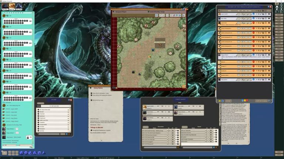Click Happy's blue faction icon in combat tracker
The image size is (284, 159).
pyautogui.click(x=253, y=55)
